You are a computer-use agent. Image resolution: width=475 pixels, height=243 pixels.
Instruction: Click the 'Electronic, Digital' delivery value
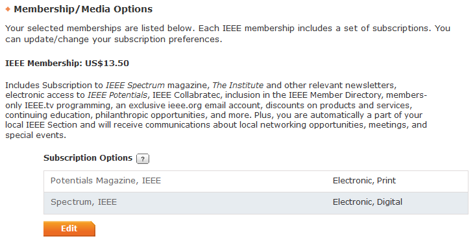click(x=367, y=202)
